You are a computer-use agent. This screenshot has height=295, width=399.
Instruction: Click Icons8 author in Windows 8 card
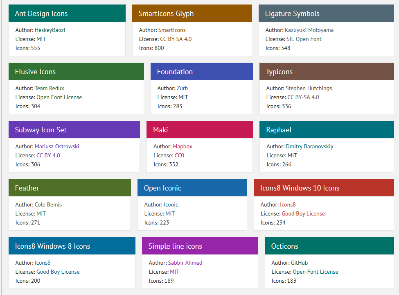point(43,263)
